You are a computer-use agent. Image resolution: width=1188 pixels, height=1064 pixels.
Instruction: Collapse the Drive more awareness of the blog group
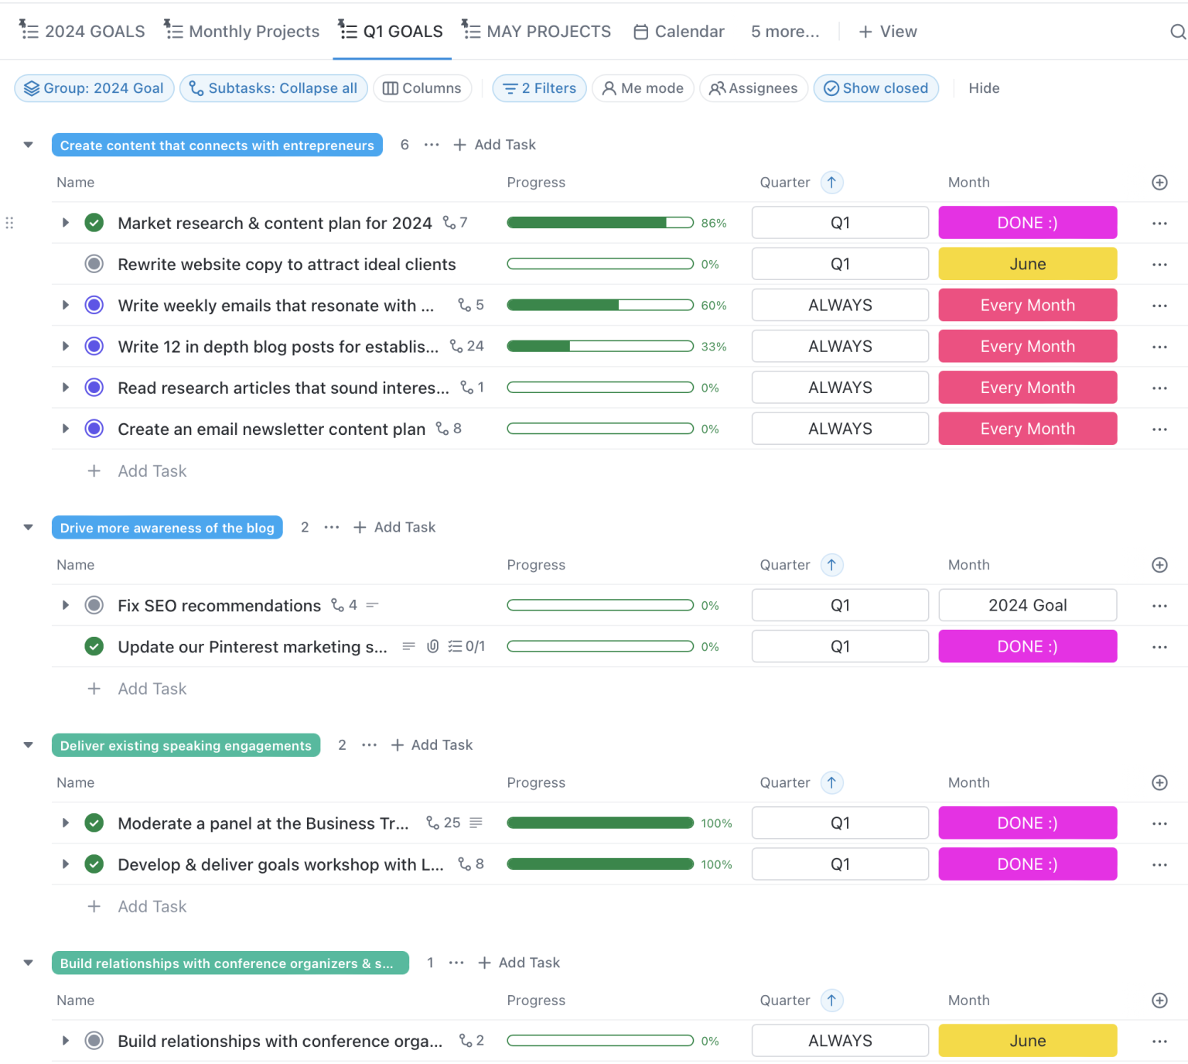(x=29, y=528)
